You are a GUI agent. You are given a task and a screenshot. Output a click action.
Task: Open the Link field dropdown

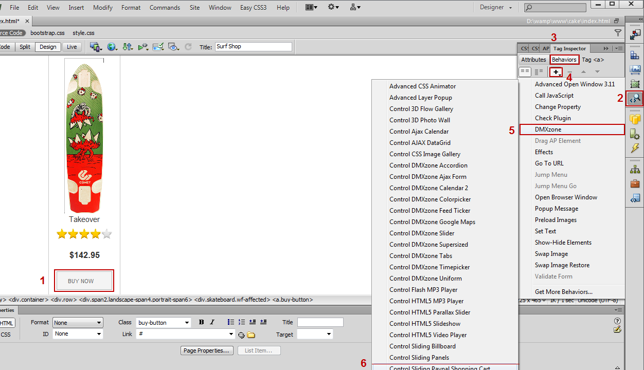coord(186,334)
